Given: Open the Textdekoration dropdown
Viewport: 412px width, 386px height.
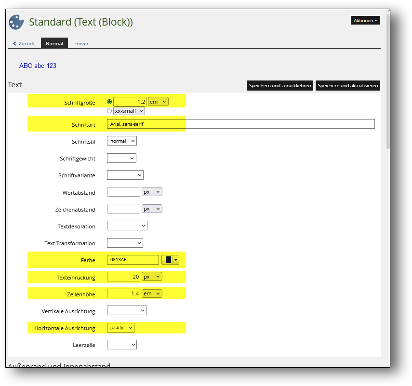Looking at the screenshot, I should (x=127, y=226).
